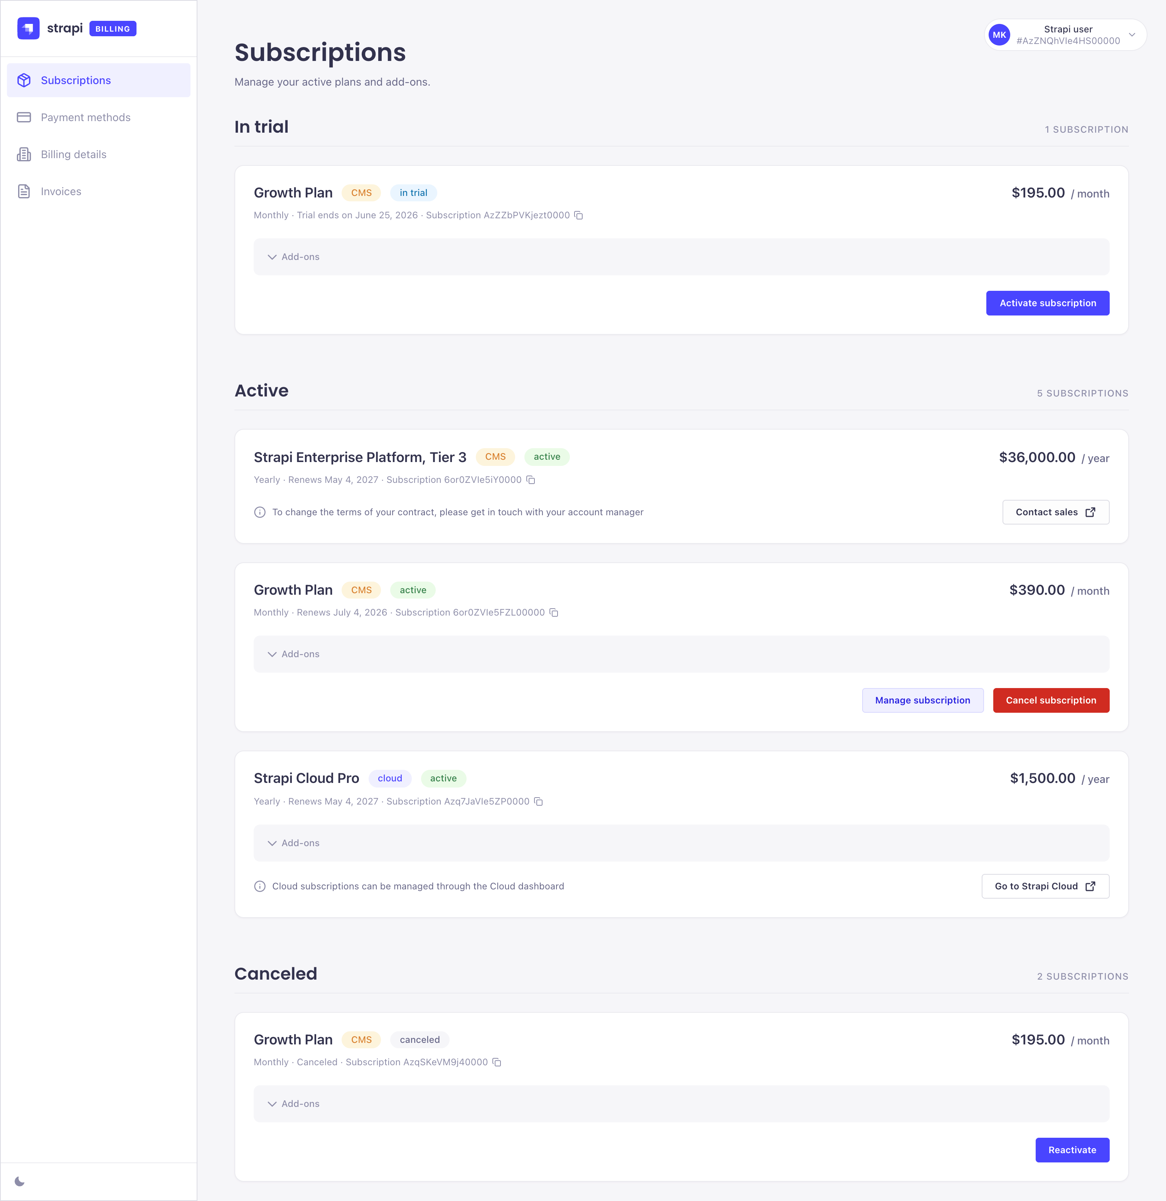This screenshot has width=1166, height=1201.
Task: Open the Invoices section
Action: click(x=99, y=191)
